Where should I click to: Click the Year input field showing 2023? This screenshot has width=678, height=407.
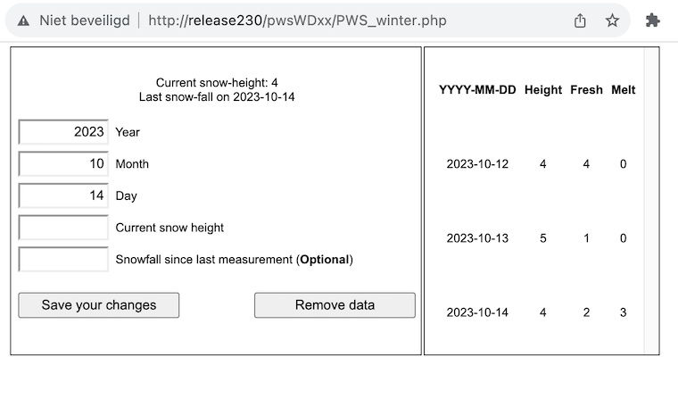pyautogui.click(x=63, y=132)
